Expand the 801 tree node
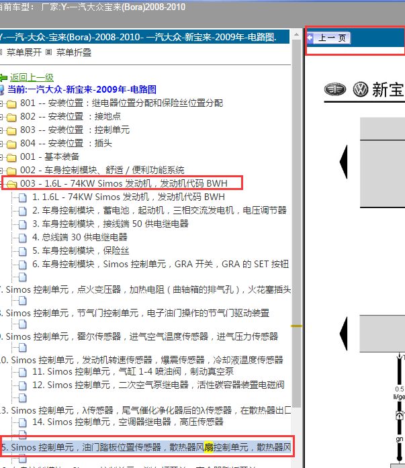 pyautogui.click(x=1, y=104)
